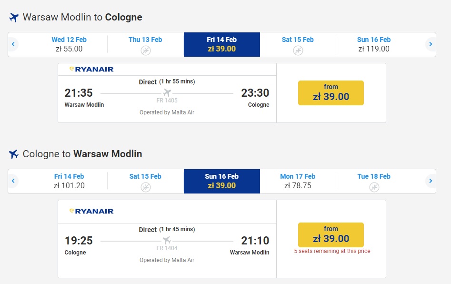Select Fri 14 Feb return zł 101.20
The height and width of the screenshot is (284, 451).
tap(69, 181)
